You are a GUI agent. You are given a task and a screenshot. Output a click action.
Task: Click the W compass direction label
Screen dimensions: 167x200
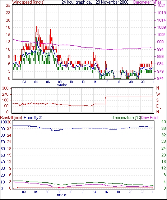click(158, 94)
